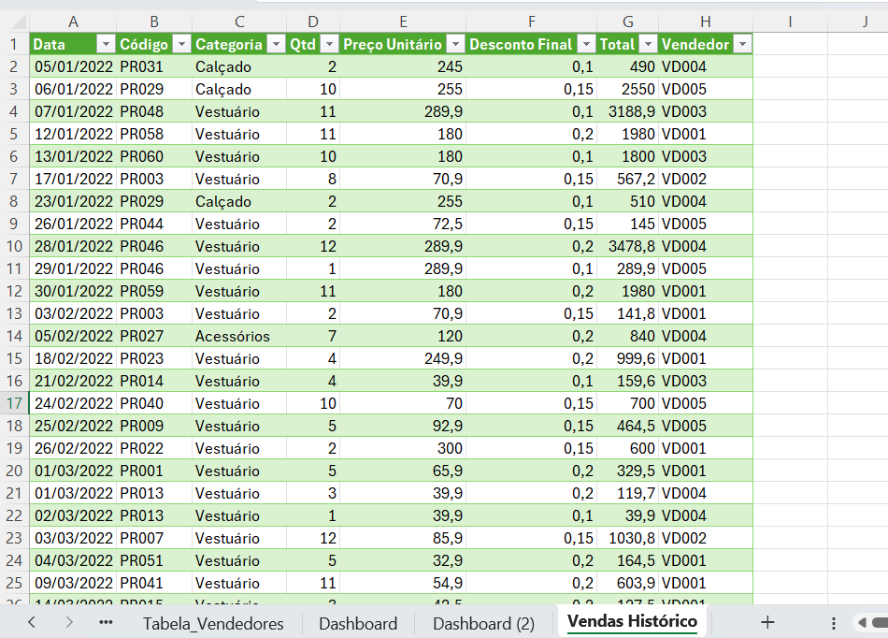Click cell containing PR007
This screenshot has width=888, height=638.
pos(154,538)
